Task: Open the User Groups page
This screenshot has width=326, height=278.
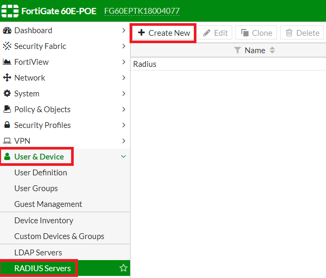Action: (x=36, y=188)
